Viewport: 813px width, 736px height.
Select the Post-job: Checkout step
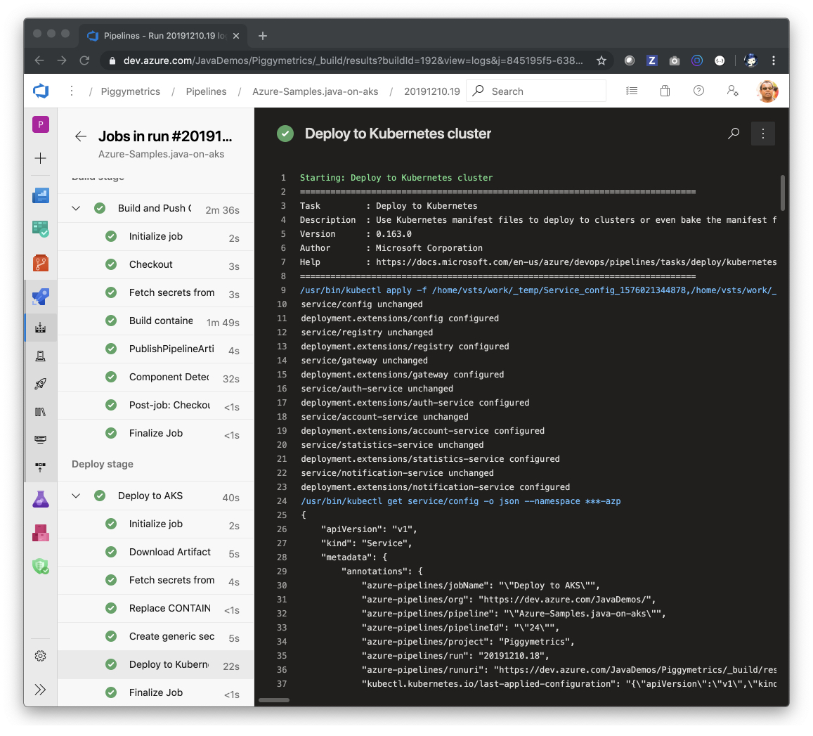155,406
